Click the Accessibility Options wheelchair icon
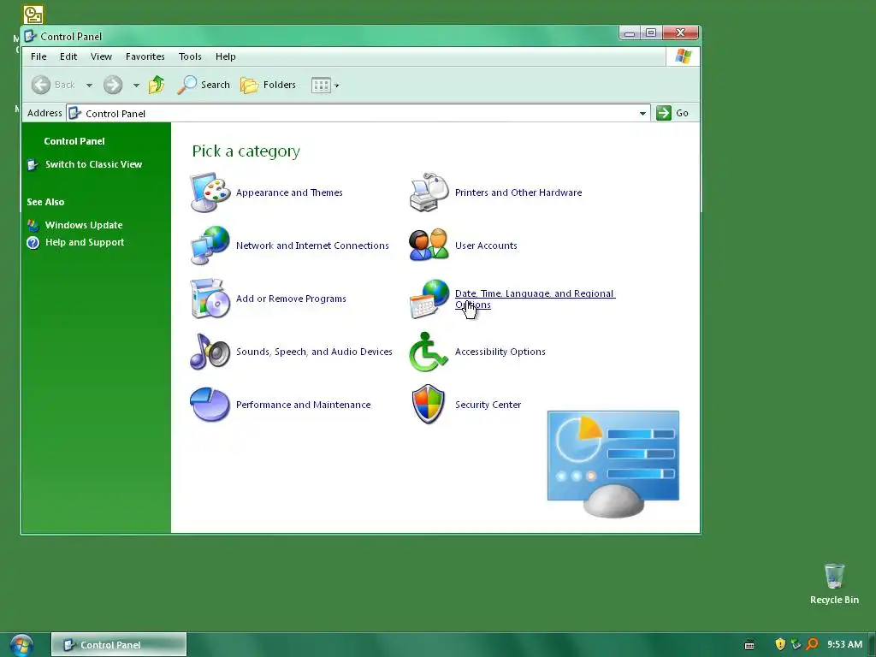The width and height of the screenshot is (876, 657). coord(429,352)
